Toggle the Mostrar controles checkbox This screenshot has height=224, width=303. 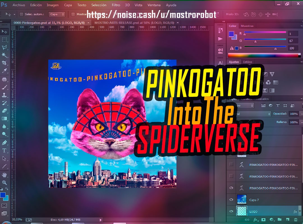click(x=73, y=14)
